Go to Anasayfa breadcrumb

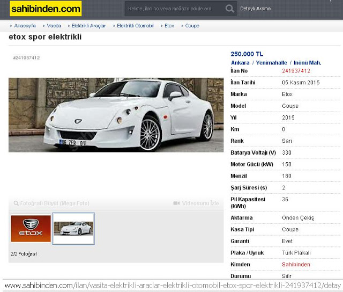point(25,26)
